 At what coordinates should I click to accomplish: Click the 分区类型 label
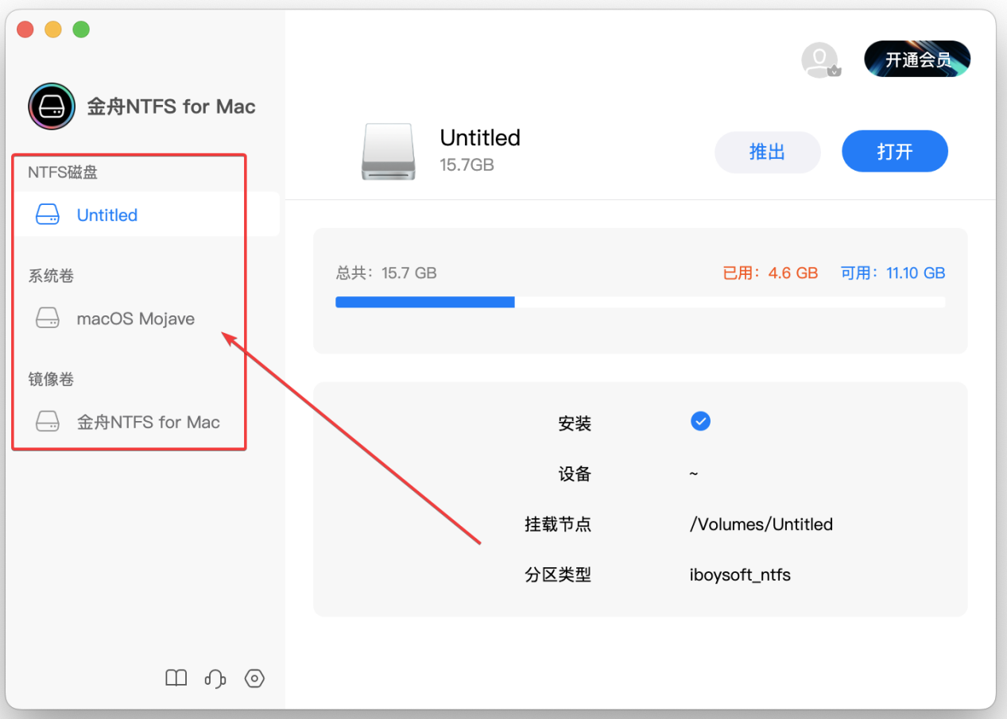tap(558, 574)
